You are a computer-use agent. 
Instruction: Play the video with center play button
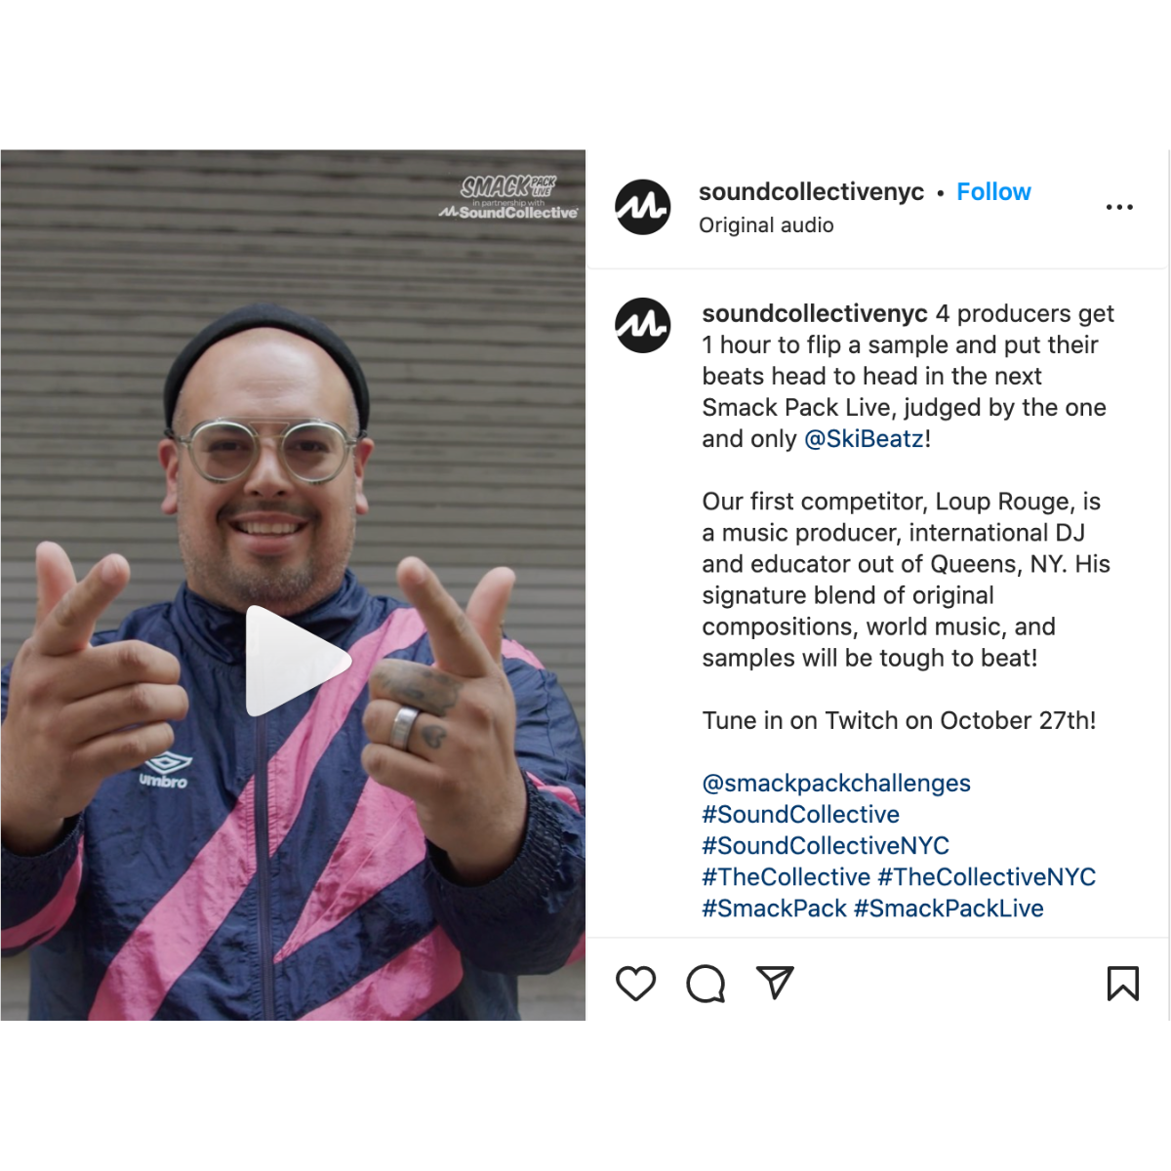(x=297, y=661)
